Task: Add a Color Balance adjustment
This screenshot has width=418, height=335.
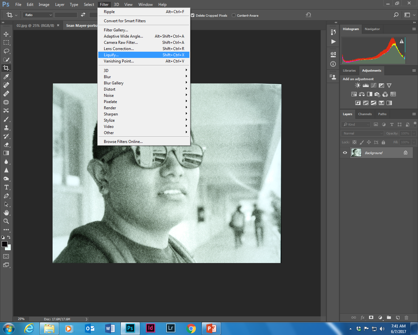Action: point(362,94)
